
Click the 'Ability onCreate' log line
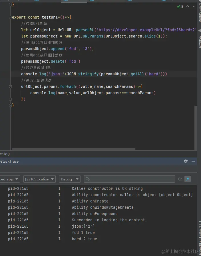[90, 201]
